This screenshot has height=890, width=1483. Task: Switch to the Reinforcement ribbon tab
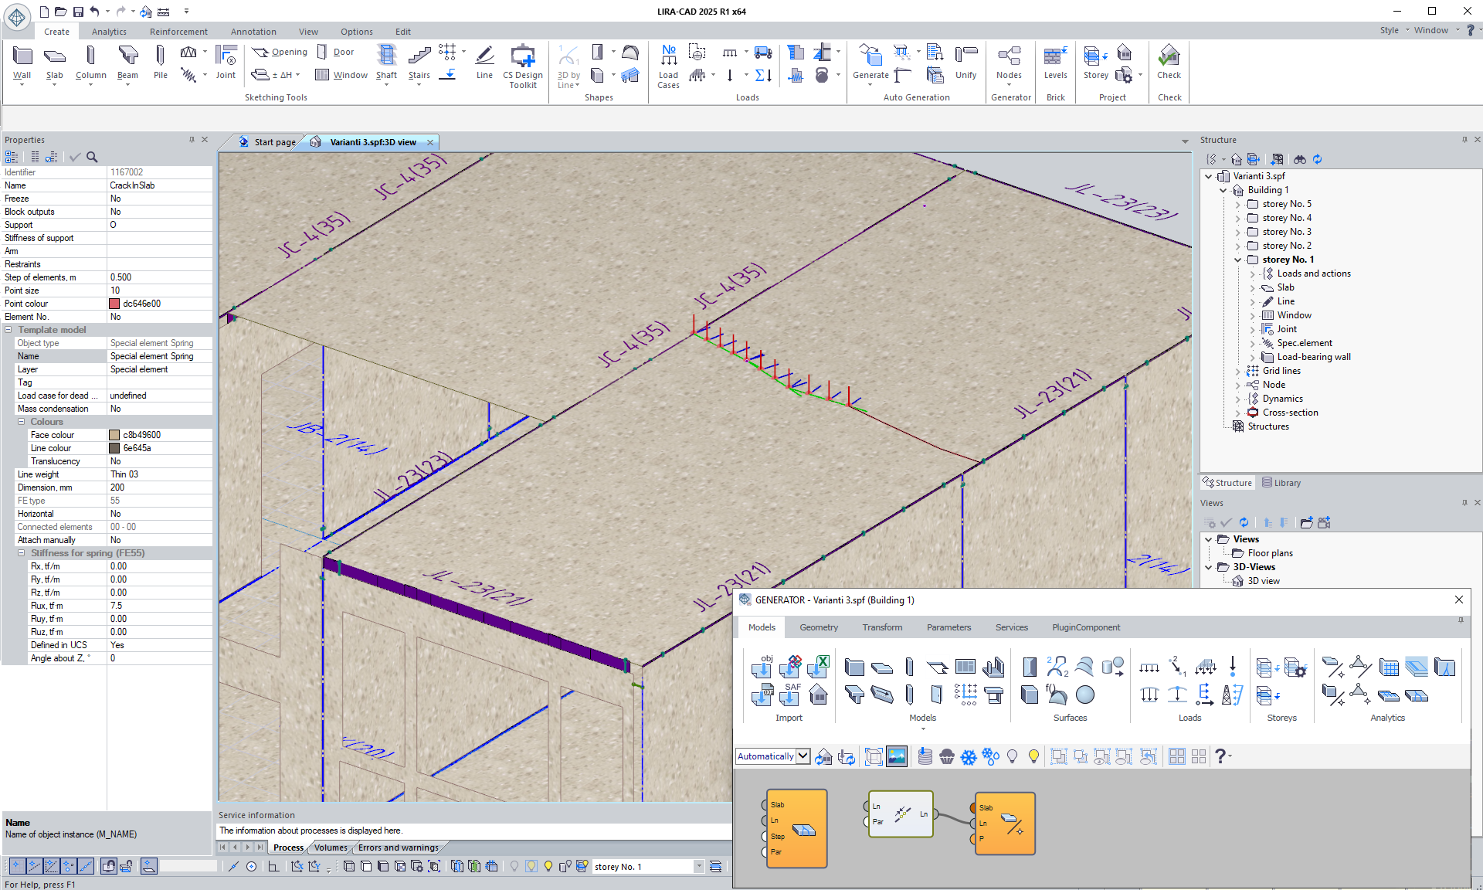[x=178, y=32]
